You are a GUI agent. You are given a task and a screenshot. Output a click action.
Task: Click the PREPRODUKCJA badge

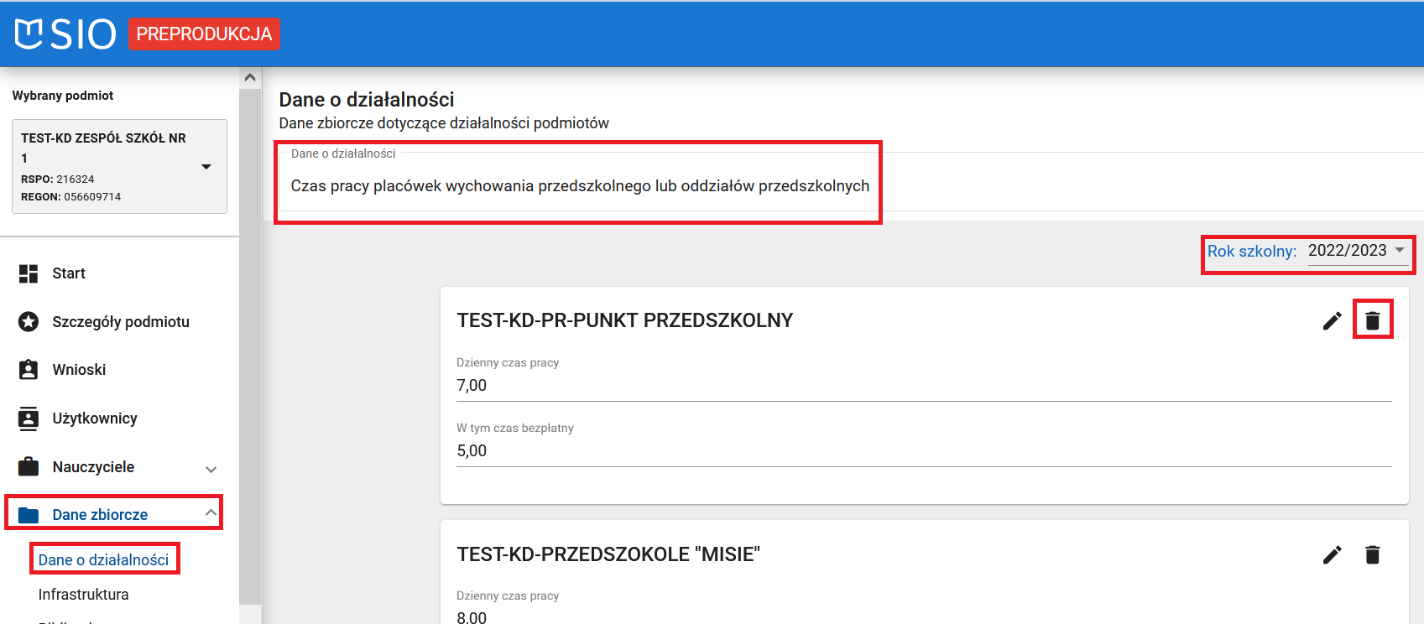point(204,34)
